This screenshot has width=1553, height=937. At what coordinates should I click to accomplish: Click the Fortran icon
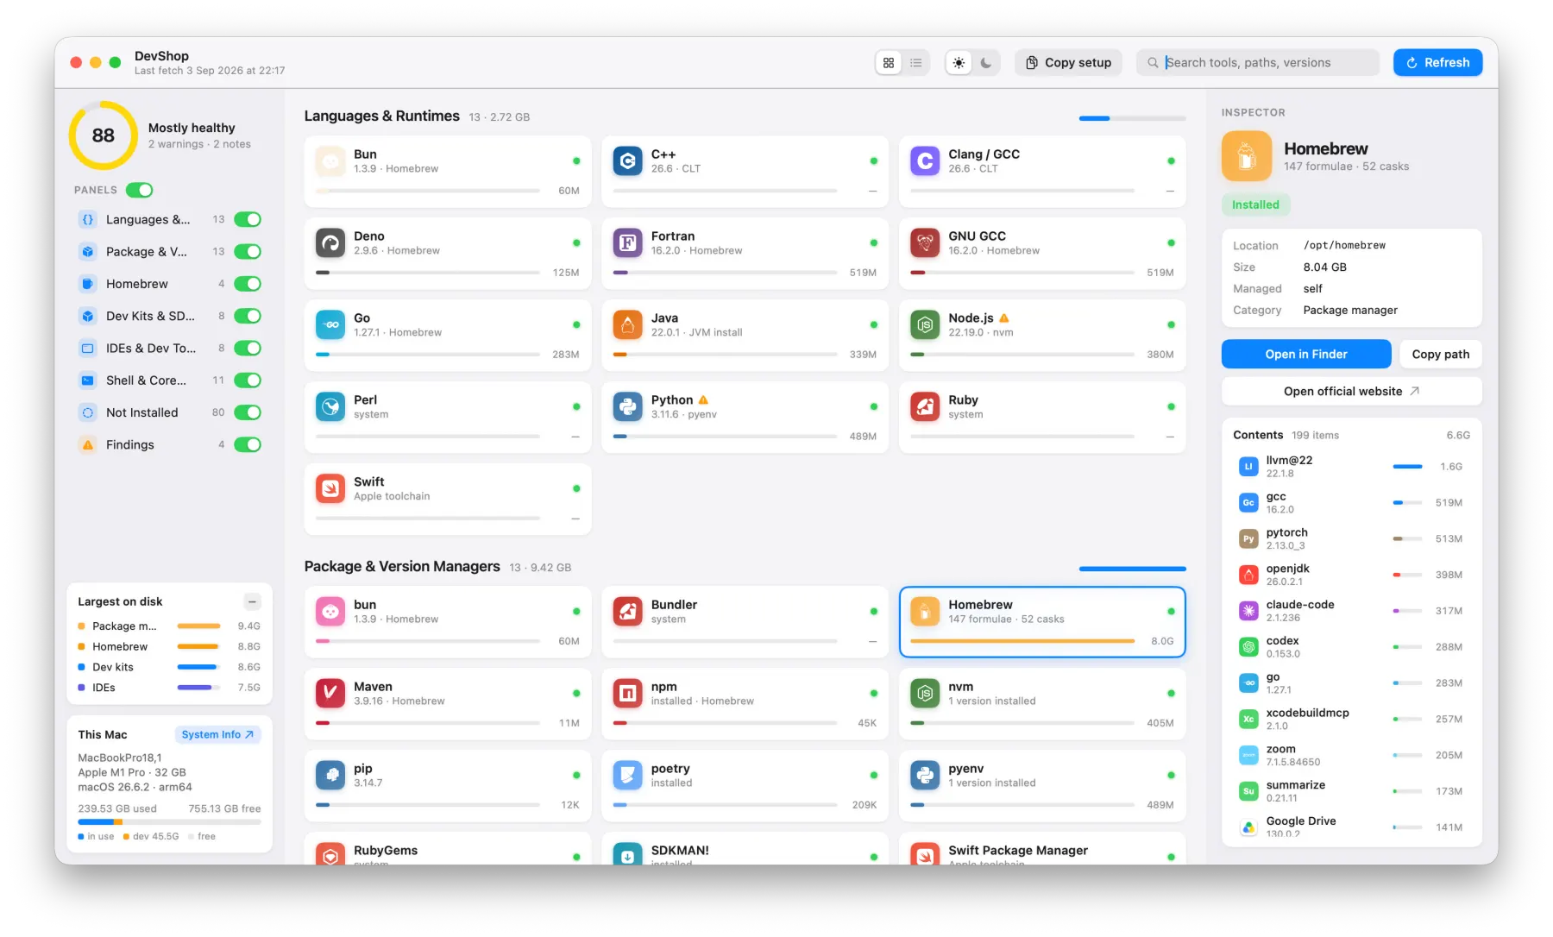pos(628,243)
